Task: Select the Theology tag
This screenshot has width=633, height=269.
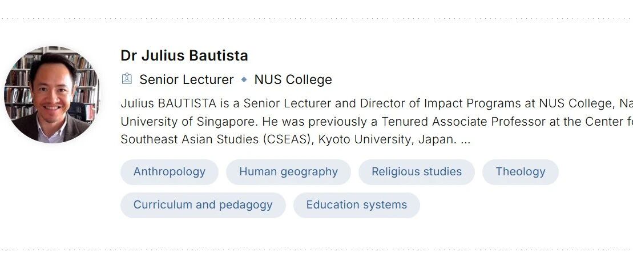Action: point(520,172)
